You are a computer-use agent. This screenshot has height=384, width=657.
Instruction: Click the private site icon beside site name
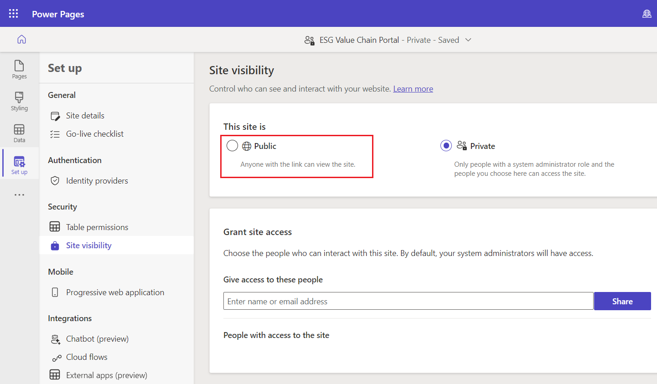(310, 41)
